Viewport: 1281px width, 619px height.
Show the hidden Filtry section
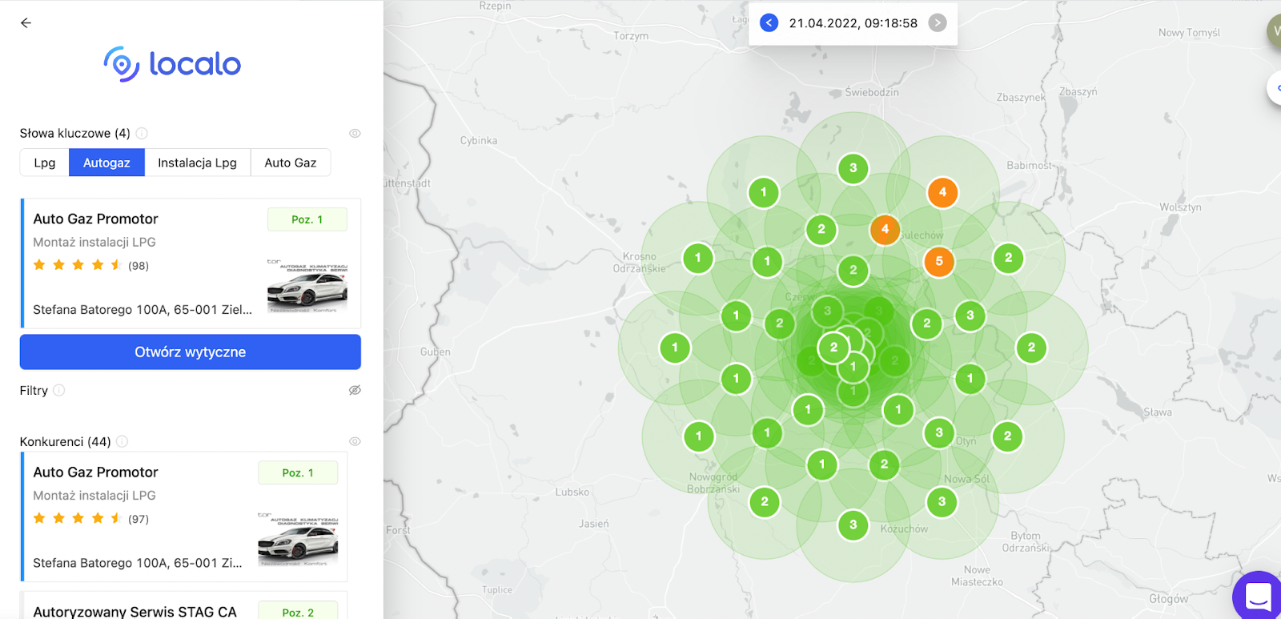355,391
